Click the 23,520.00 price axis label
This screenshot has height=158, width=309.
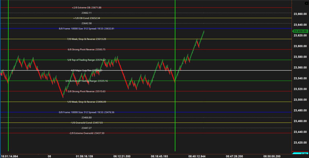pyautogui.click(x=300, y=89)
